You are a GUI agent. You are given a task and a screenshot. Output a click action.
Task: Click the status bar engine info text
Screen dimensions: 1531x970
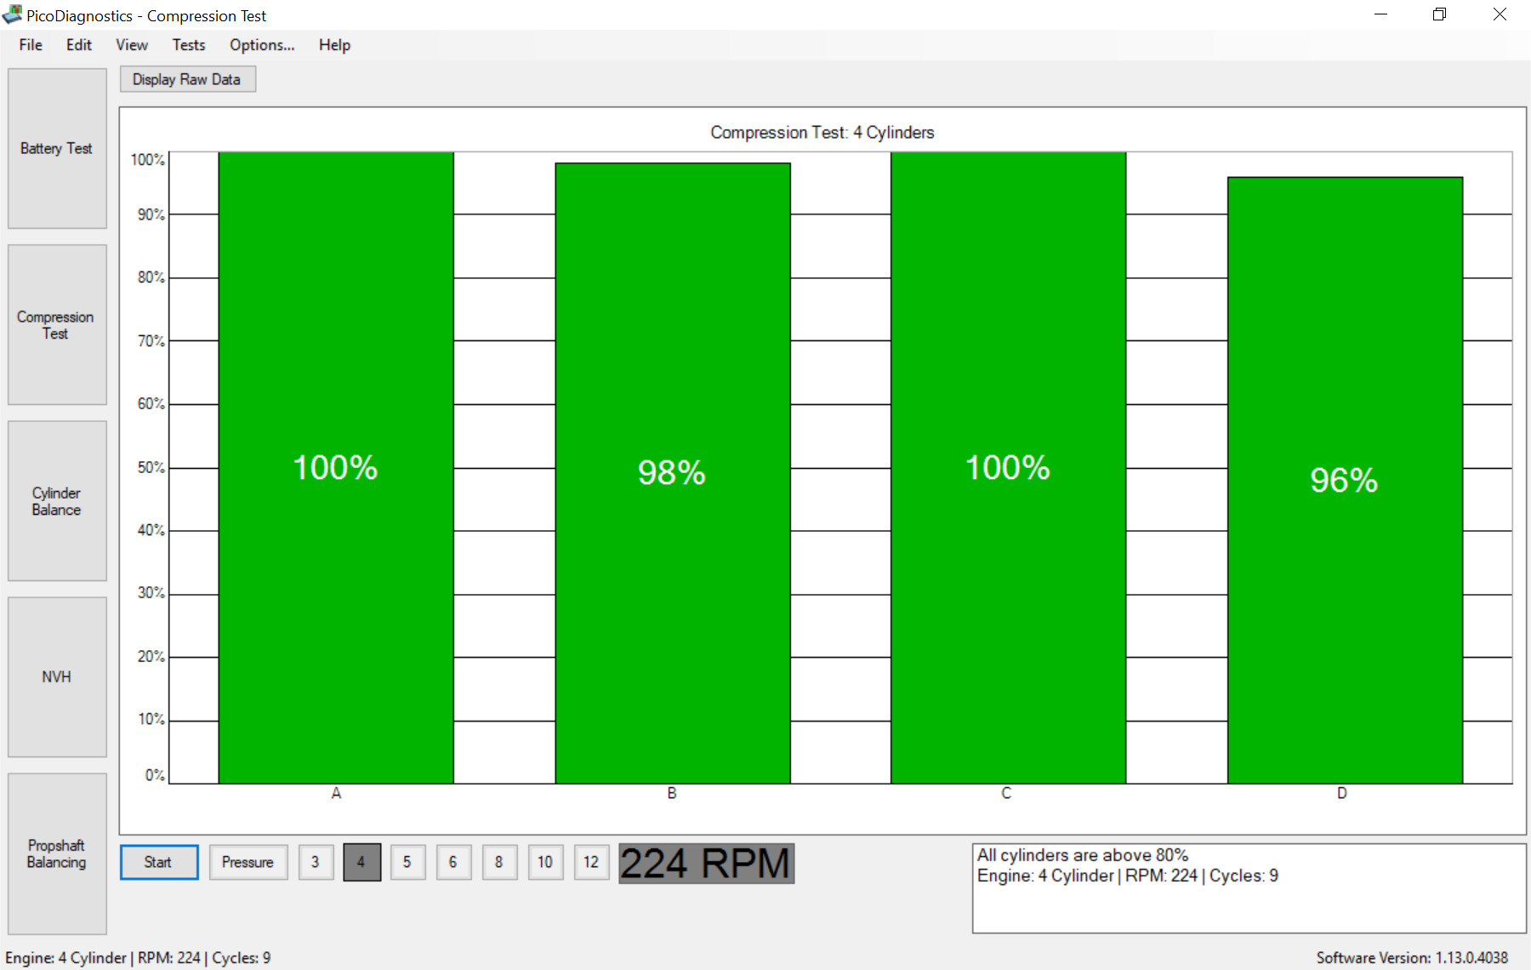click(x=138, y=957)
